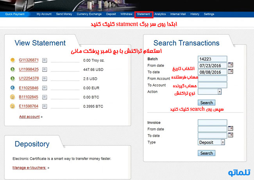The width and height of the screenshot is (254, 180).
Task: Click the 447.66 USD balance text
Action: pyautogui.click(x=93, y=69)
